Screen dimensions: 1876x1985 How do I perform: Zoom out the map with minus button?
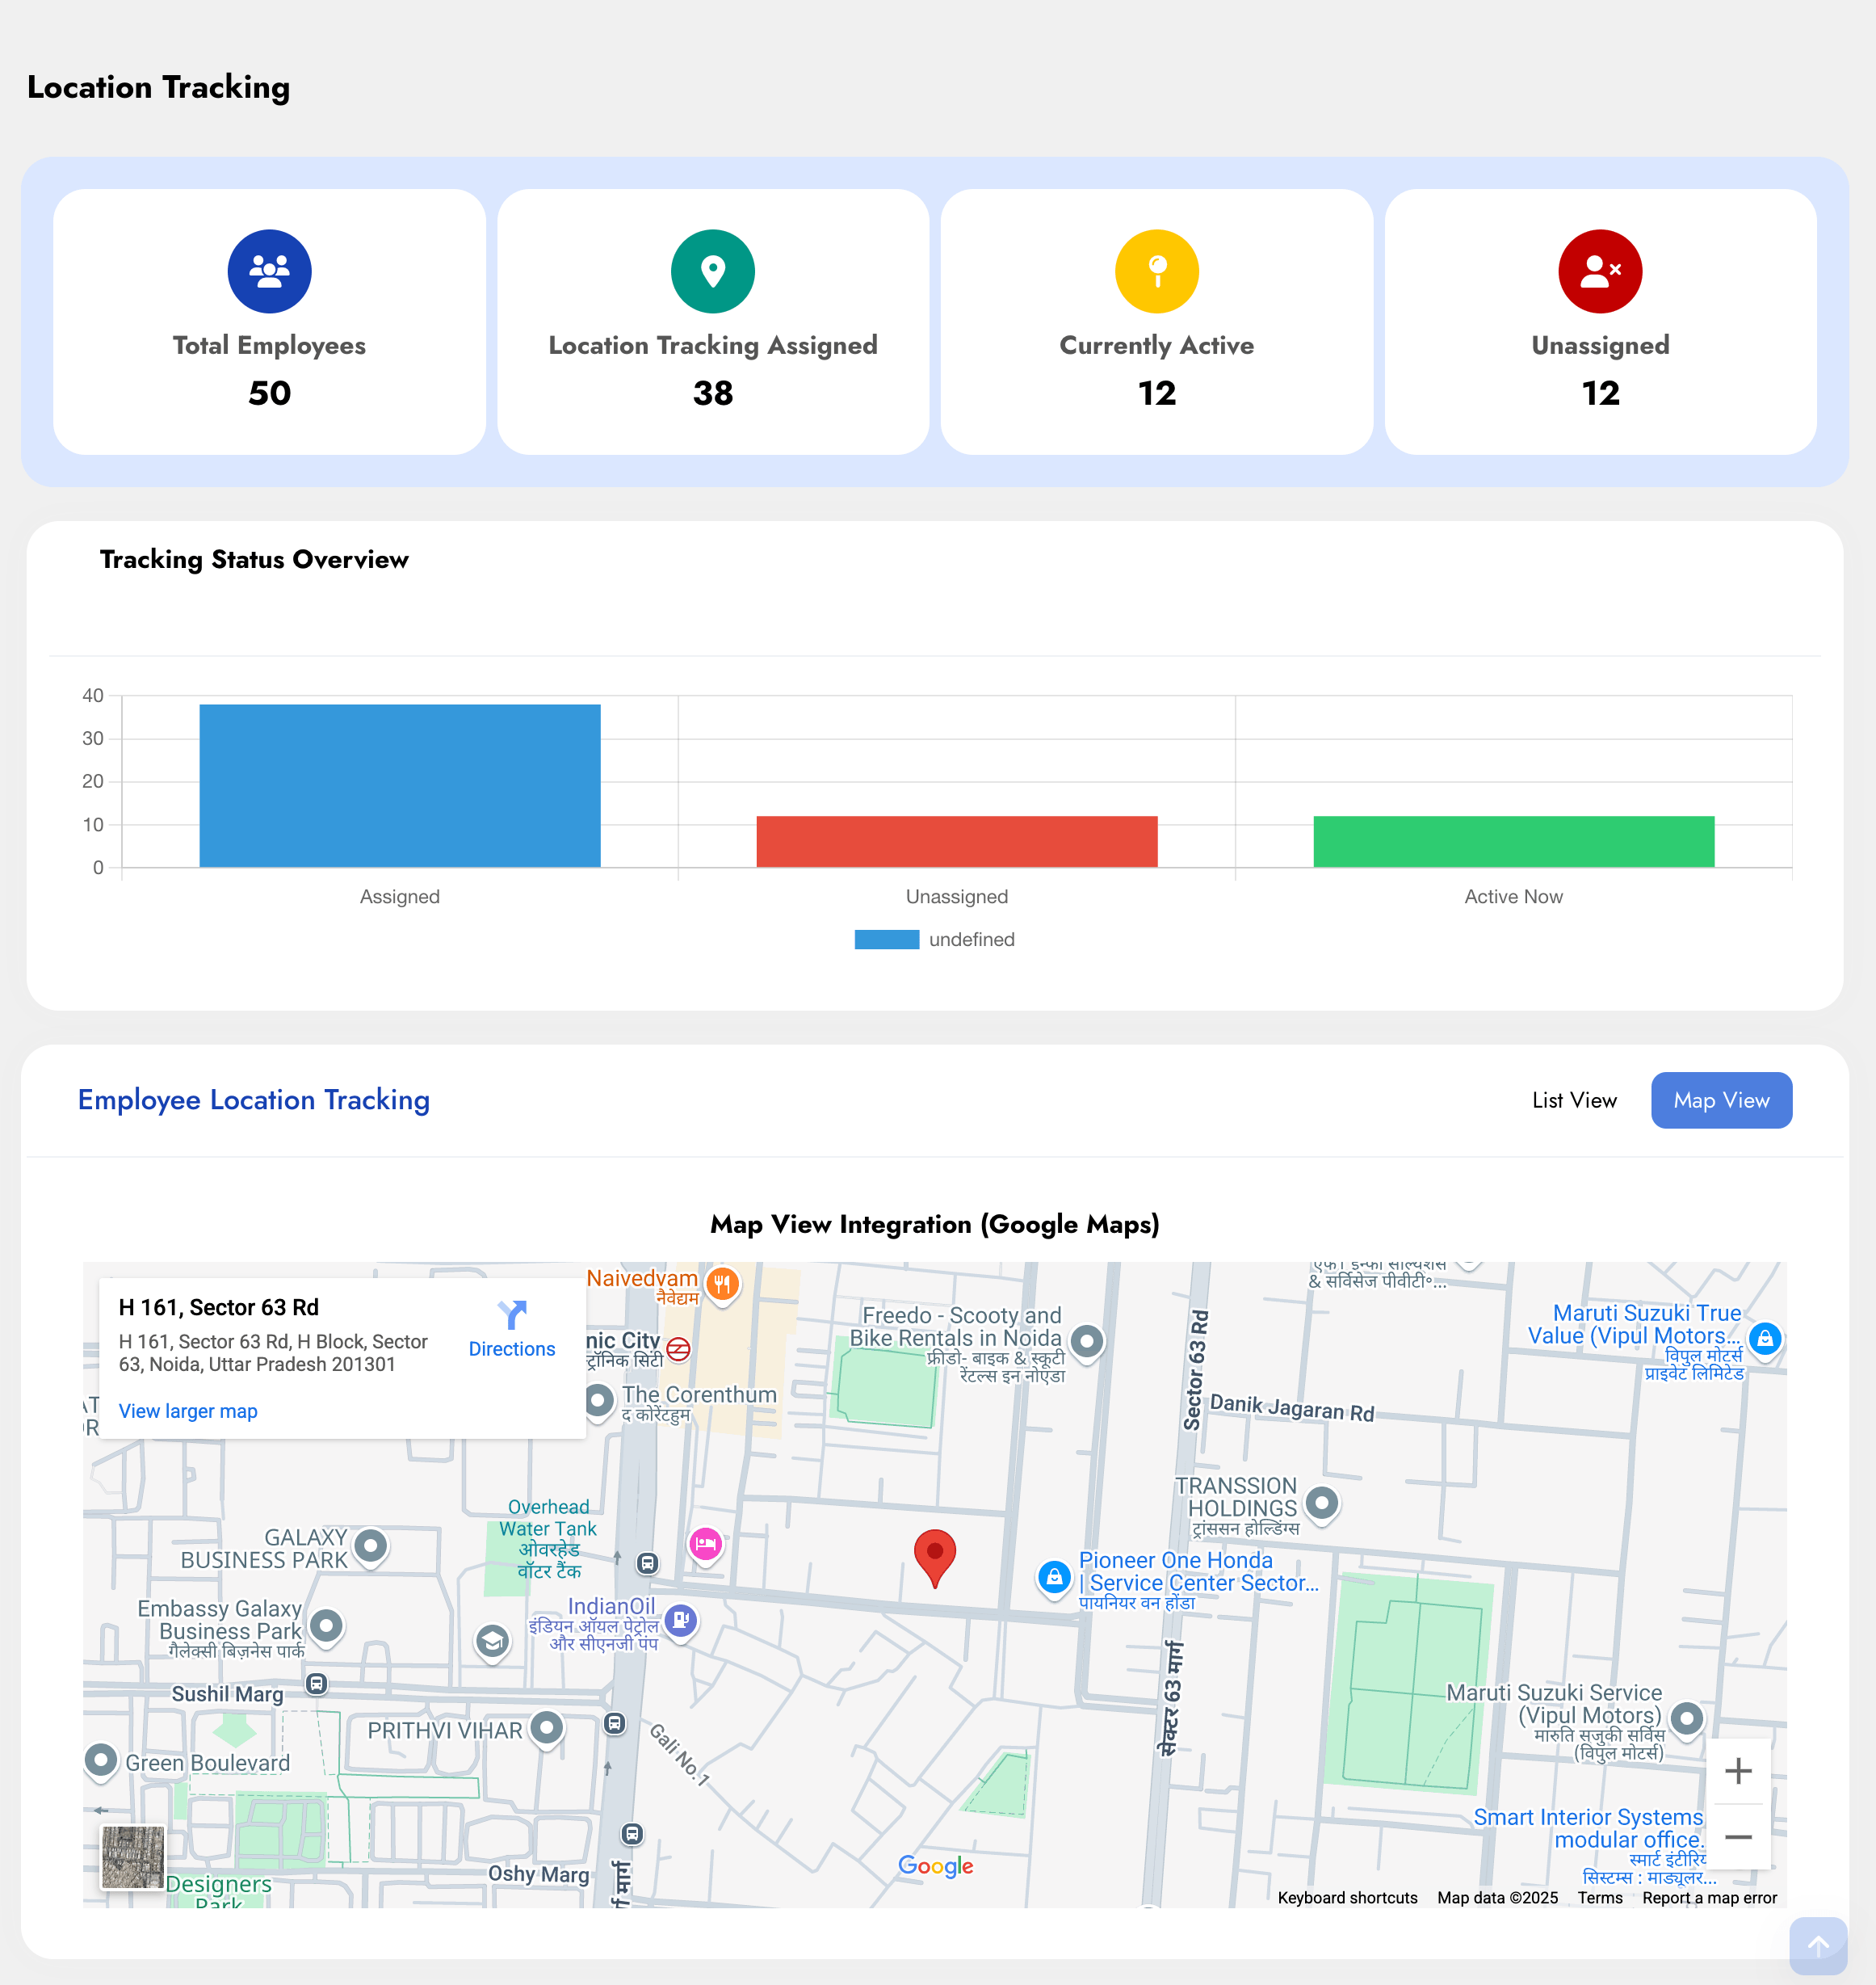1737,1837
